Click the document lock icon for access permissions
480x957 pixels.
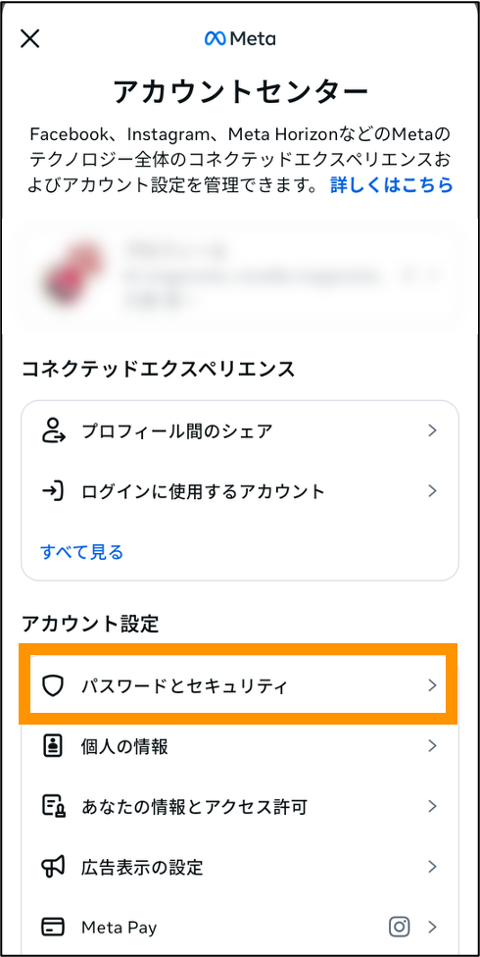tap(53, 807)
